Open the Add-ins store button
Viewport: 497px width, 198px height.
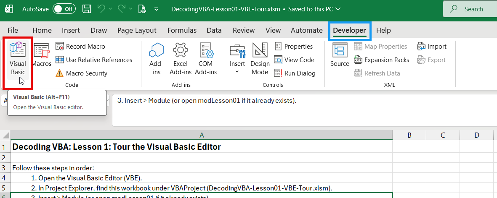156,60
